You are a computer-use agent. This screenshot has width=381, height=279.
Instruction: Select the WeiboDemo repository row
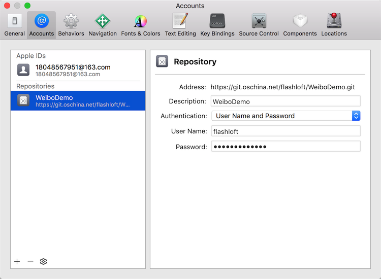click(78, 100)
